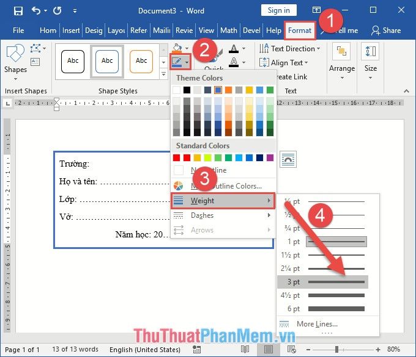Click the Ribbon Display Options icon

tap(316, 10)
